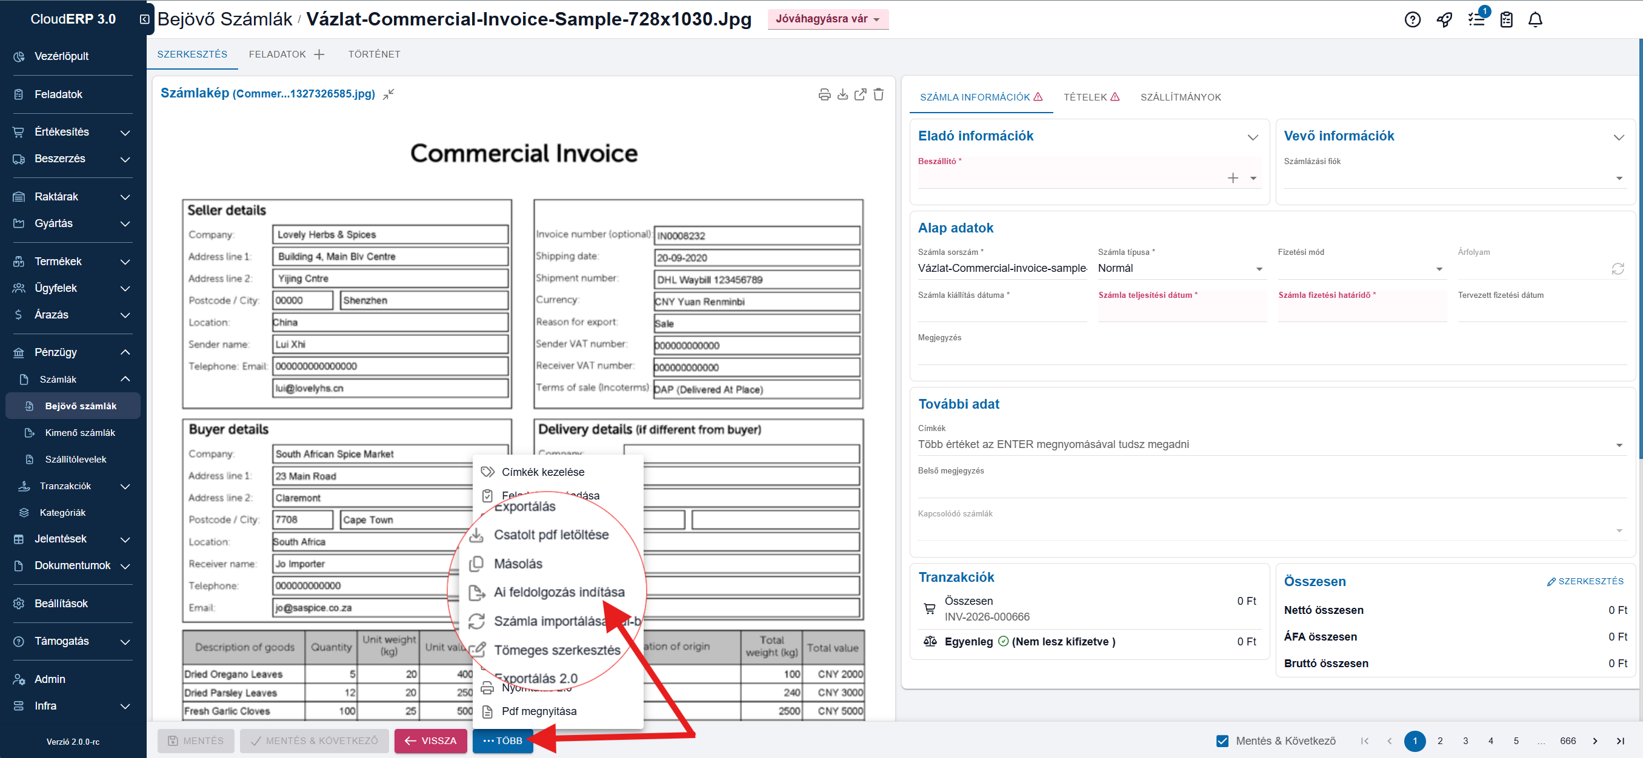Collapse the sidebar panel icon

[x=144, y=20]
